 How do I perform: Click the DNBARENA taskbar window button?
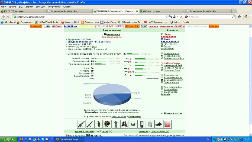pos(69,139)
